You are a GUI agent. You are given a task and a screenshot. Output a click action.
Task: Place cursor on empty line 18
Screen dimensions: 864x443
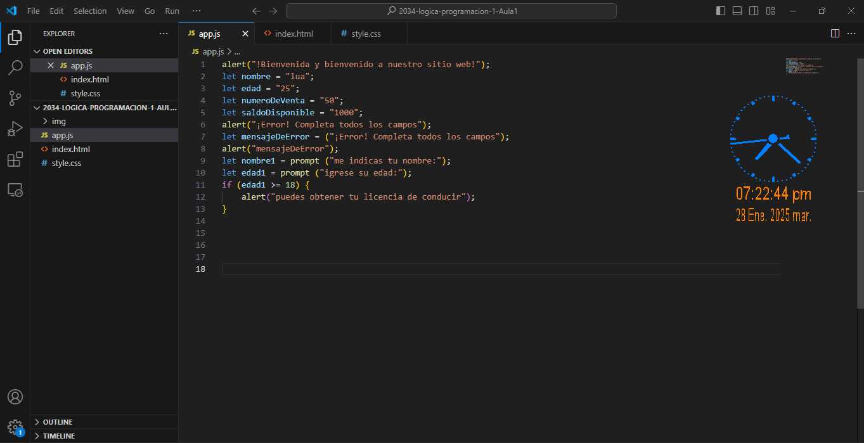501,269
